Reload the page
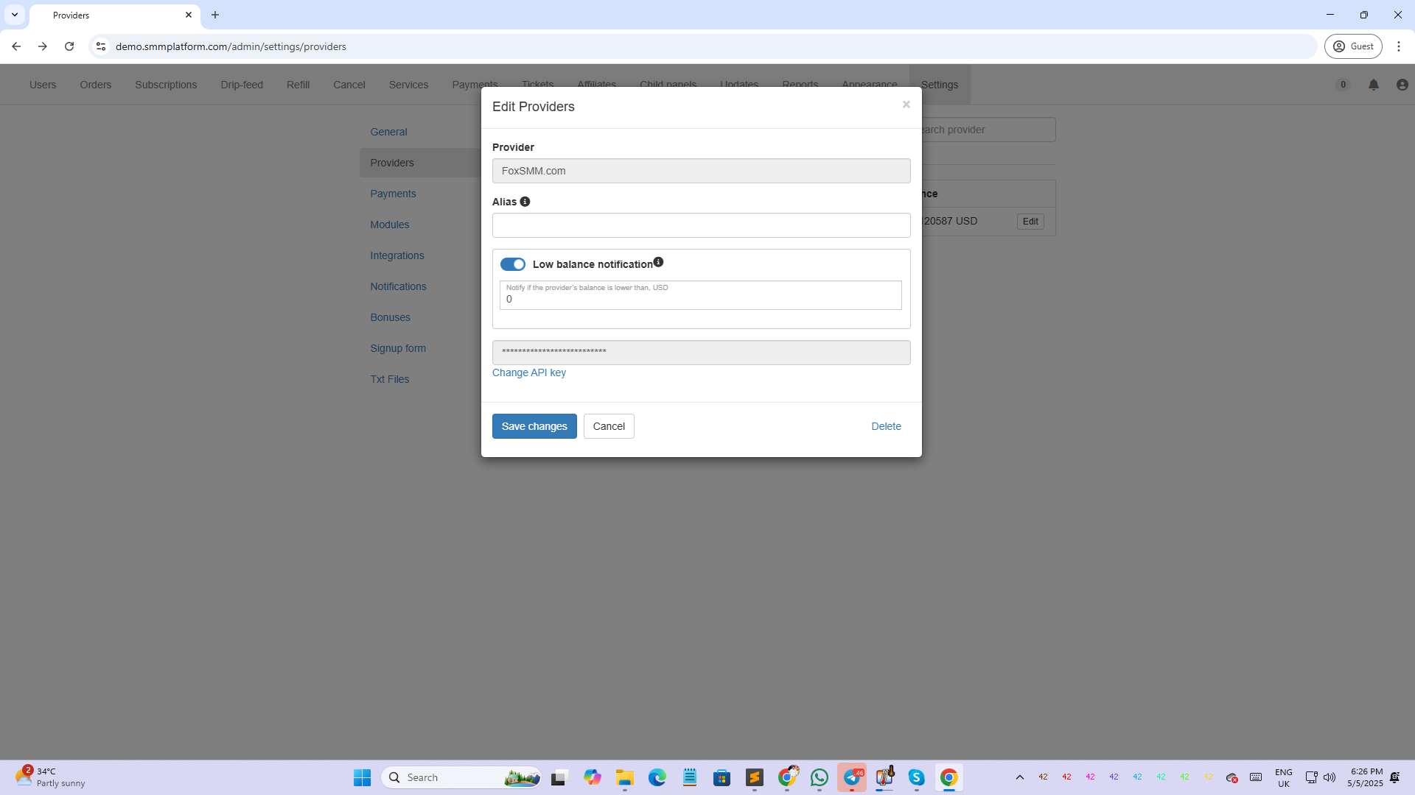The width and height of the screenshot is (1415, 795). click(x=69, y=46)
